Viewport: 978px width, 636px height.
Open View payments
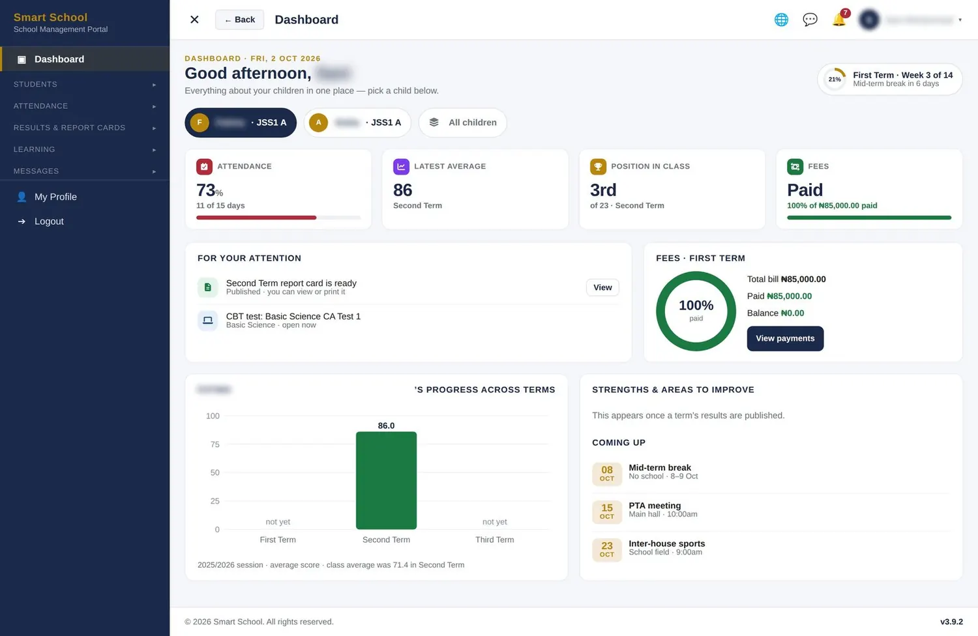785,338
